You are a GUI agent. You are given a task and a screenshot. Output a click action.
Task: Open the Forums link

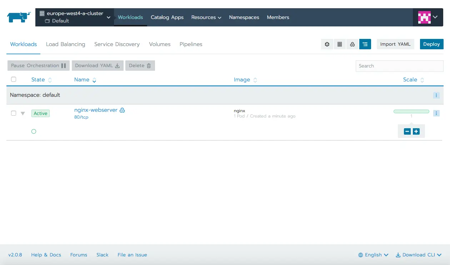coord(79,255)
